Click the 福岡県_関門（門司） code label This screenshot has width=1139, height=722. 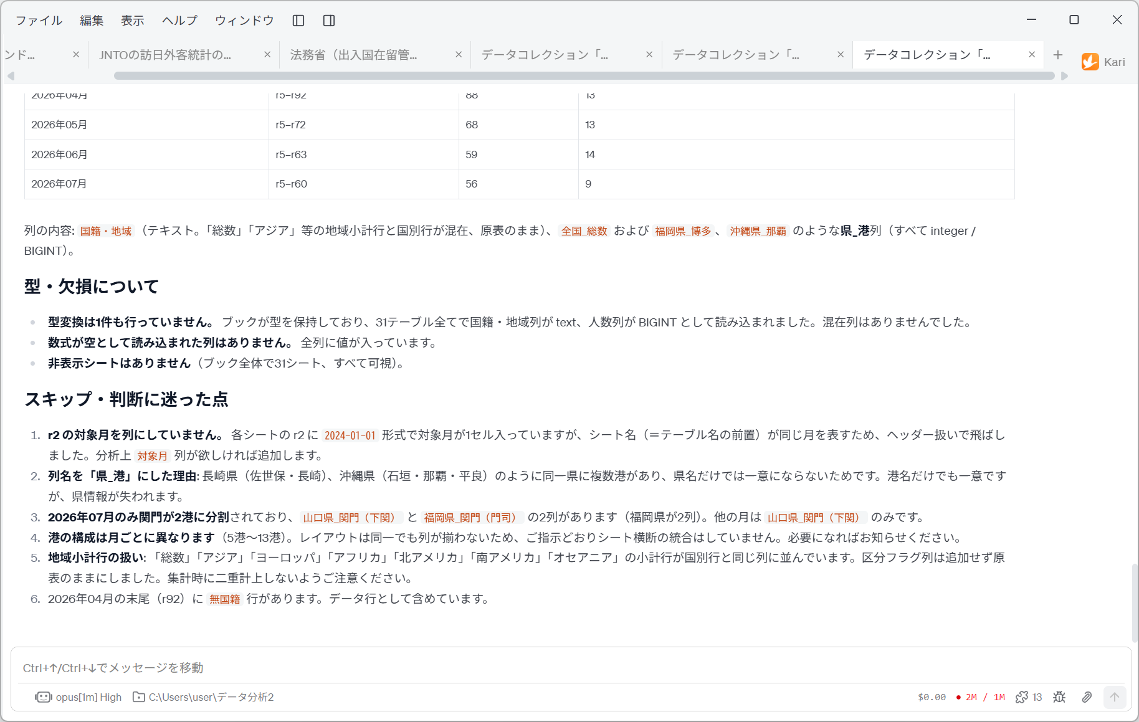(x=472, y=518)
